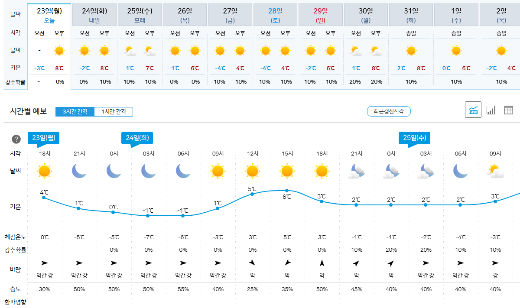
Task: Click the sun and cloud icon under 09시
Action: (x=495, y=171)
